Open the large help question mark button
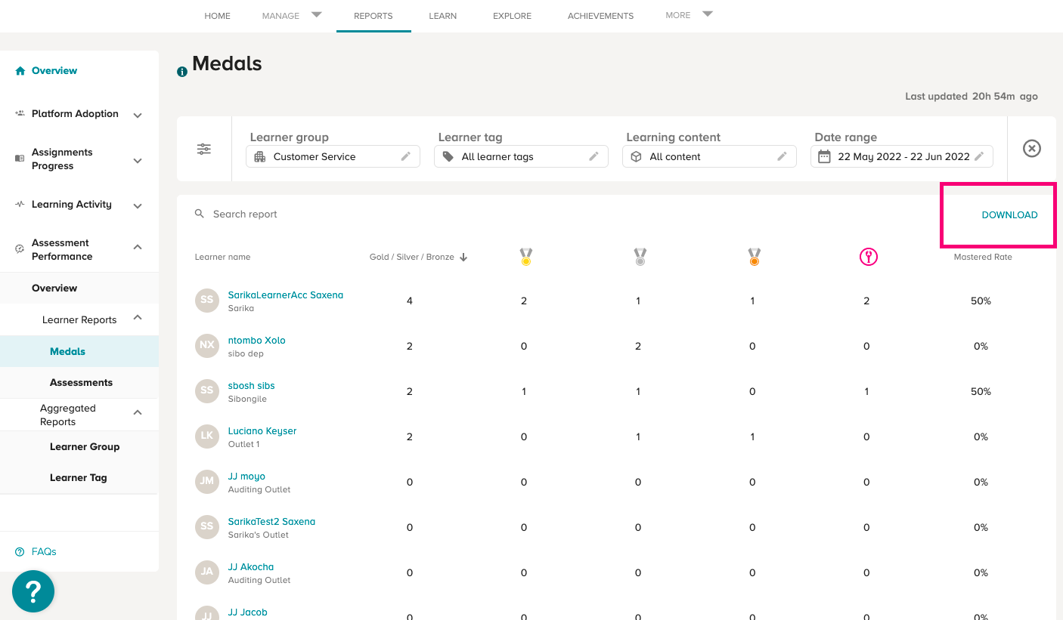Viewport: 1063px width, 620px height. pos(33,591)
